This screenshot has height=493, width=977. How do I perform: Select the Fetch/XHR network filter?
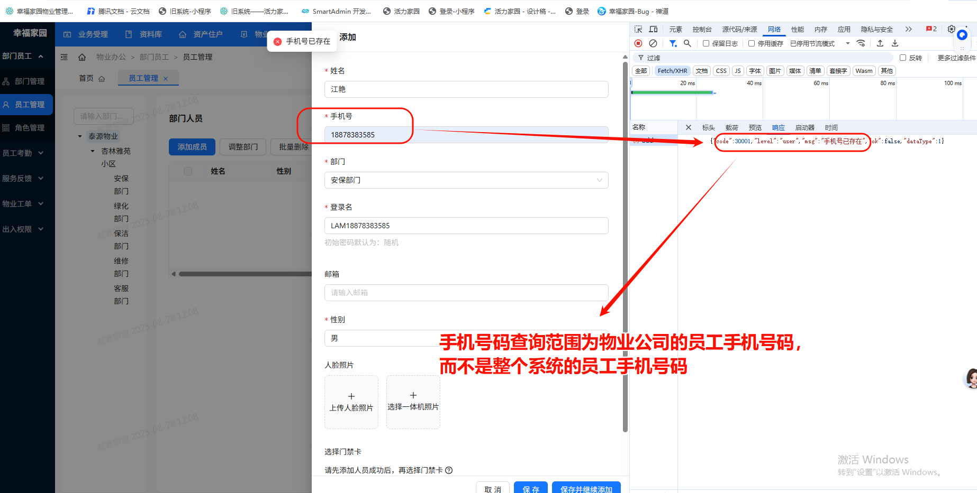coord(672,70)
